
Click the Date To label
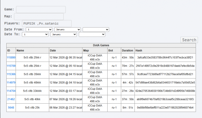pyautogui.click(x=12, y=34)
